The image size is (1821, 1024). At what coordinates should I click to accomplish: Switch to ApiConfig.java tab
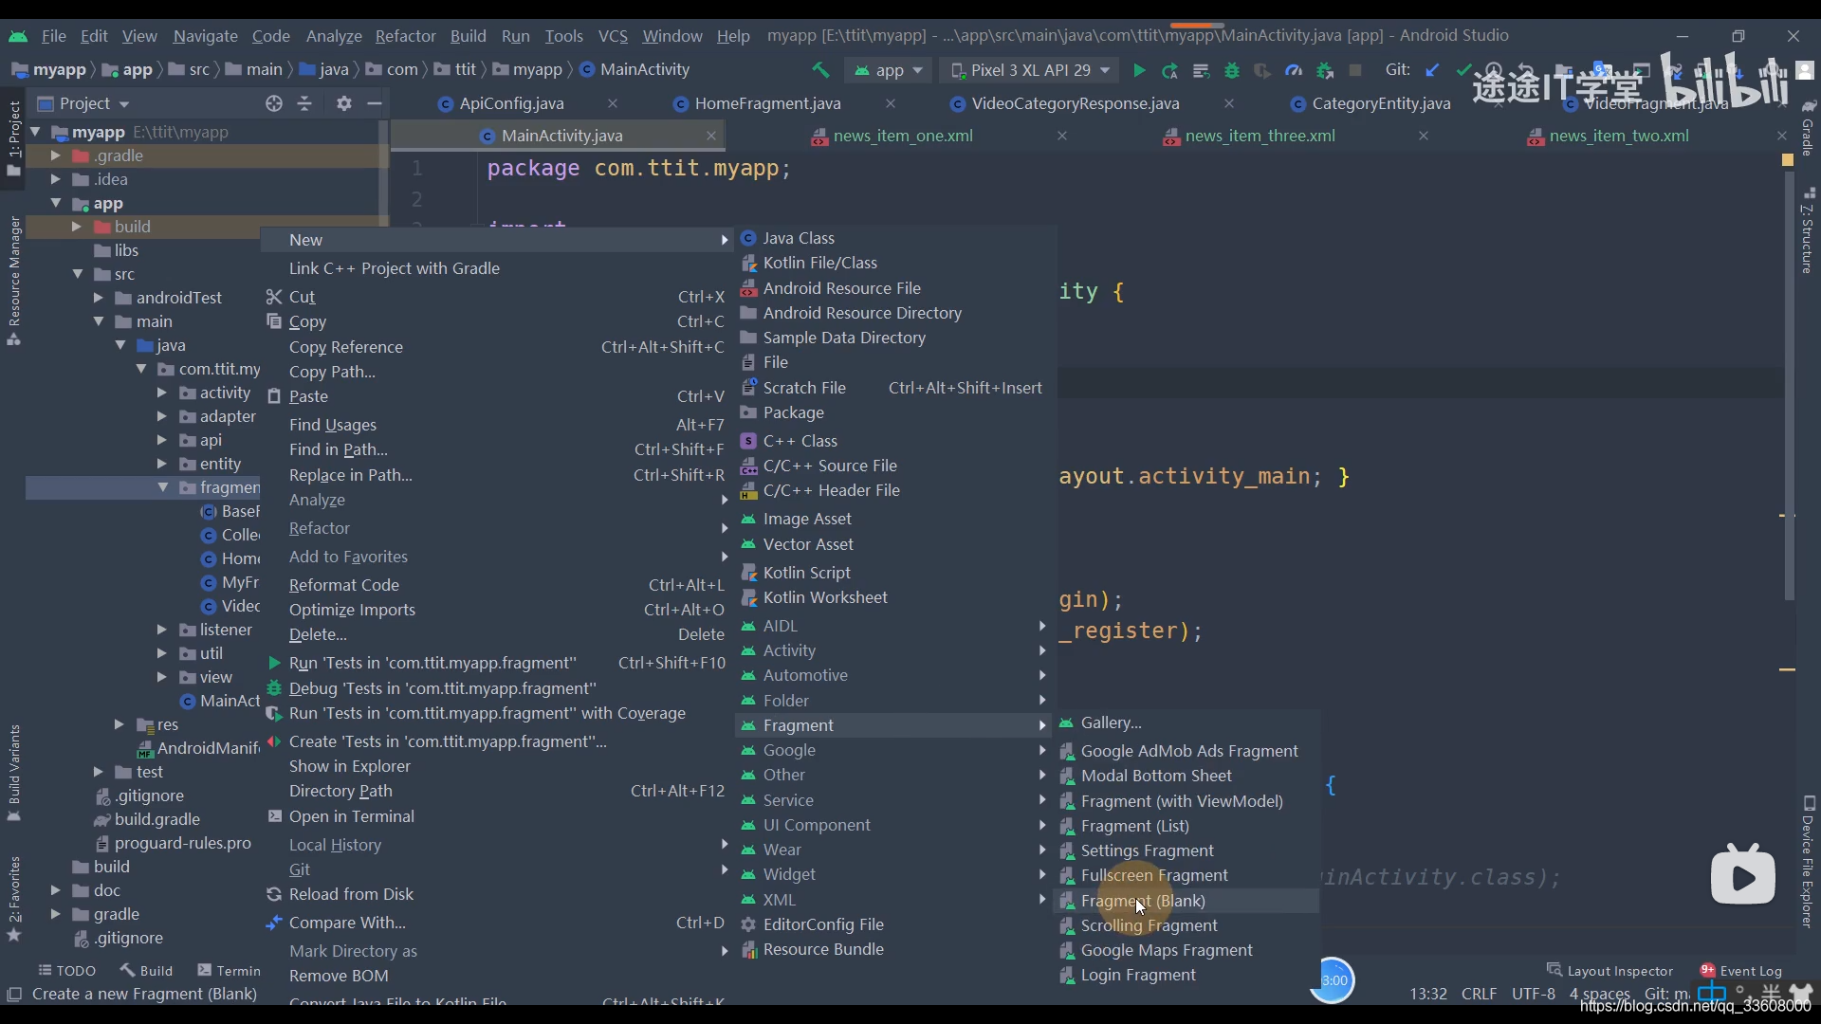[511, 103]
